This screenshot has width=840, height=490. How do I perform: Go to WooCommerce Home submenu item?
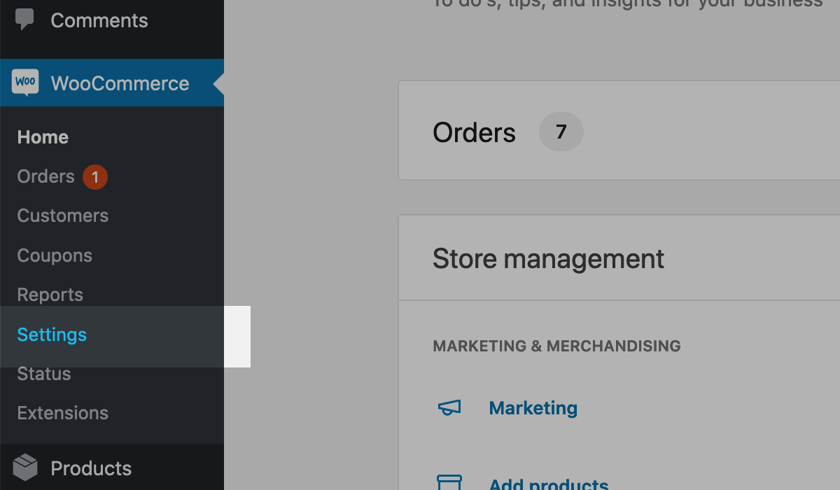pyautogui.click(x=43, y=137)
